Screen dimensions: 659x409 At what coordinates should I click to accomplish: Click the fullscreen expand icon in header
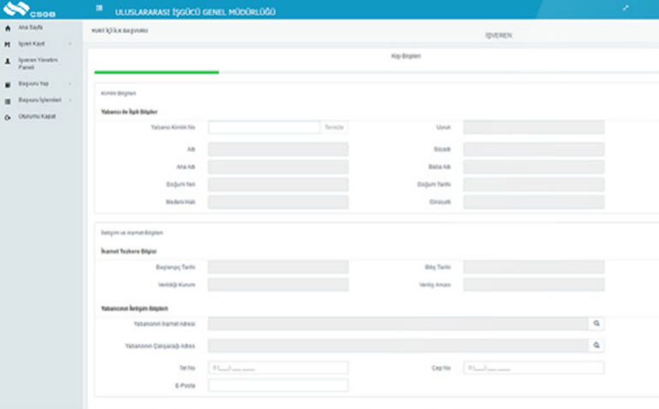pyautogui.click(x=626, y=9)
